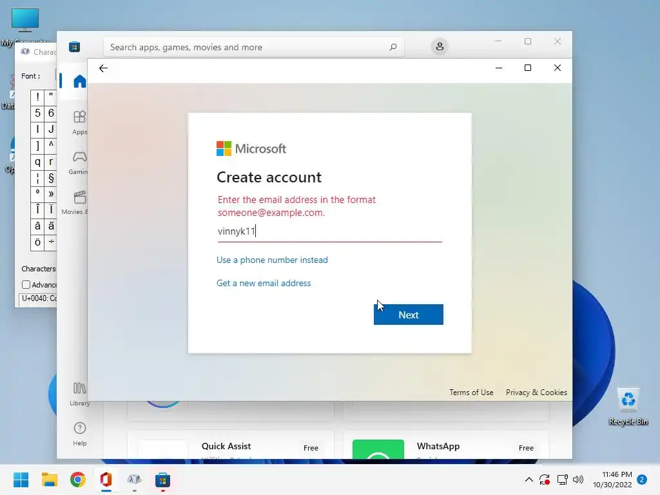Open the Quick Assist app card
This screenshot has height=495, width=660.
coord(230,445)
